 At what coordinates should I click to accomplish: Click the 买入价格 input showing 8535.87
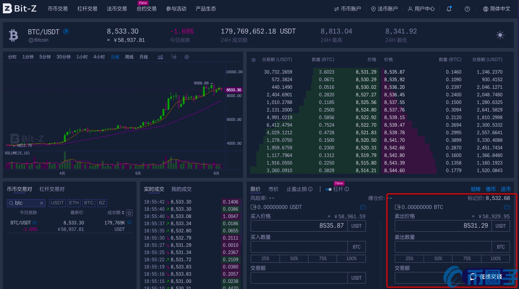pos(299,226)
